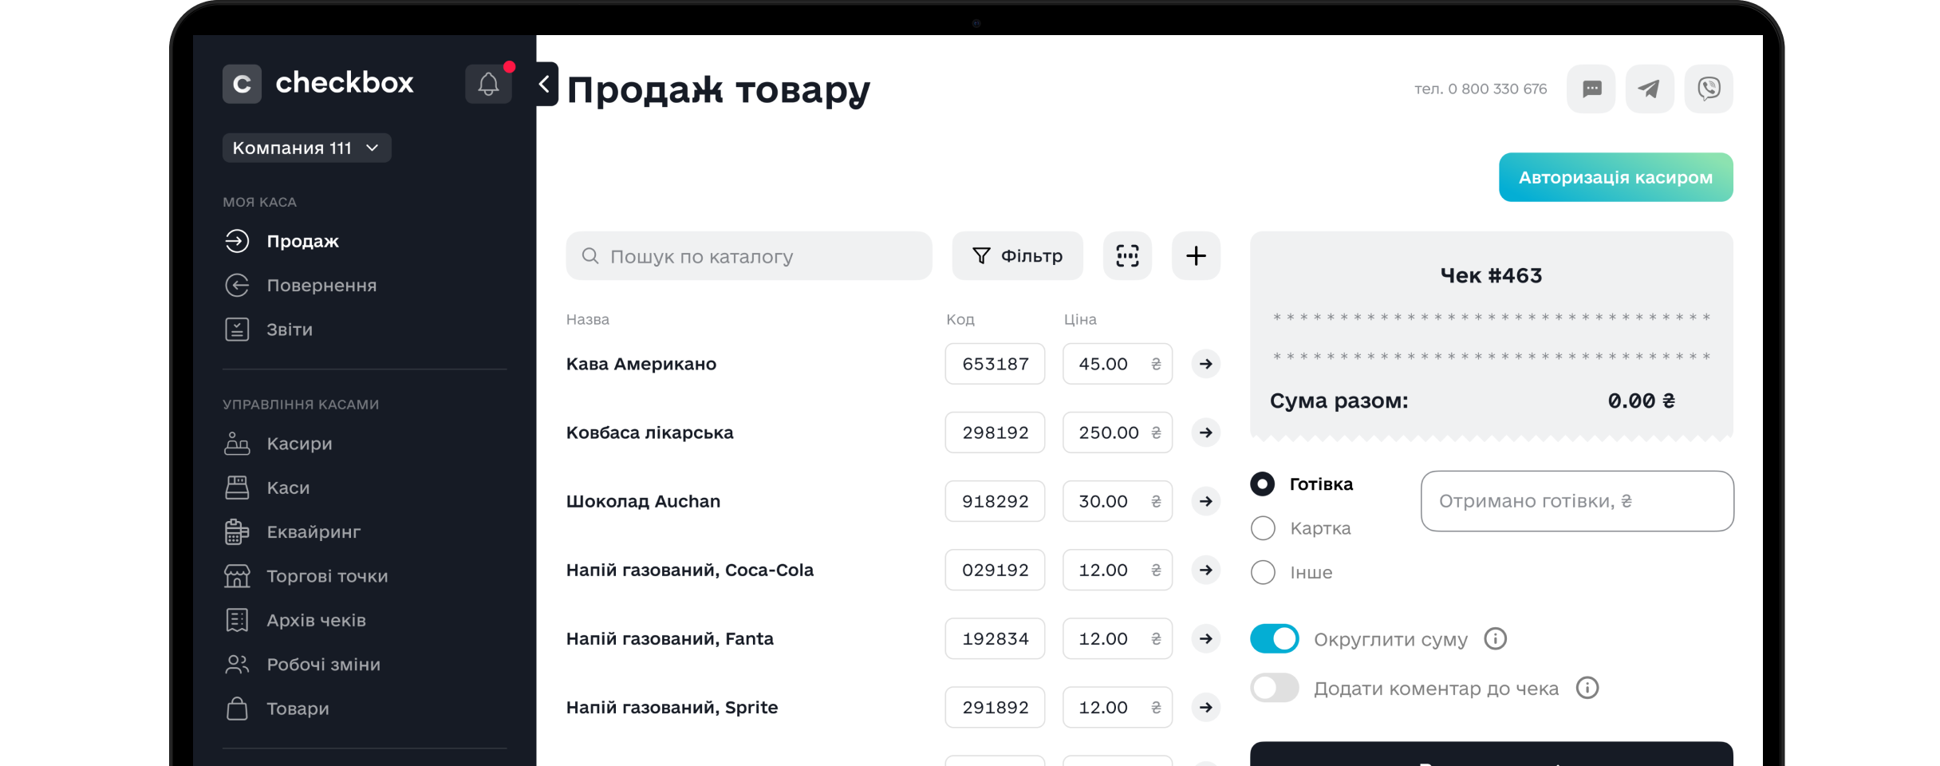Expand the Компания 111 company dropdown
This screenshot has width=1940, height=766.
(306, 148)
